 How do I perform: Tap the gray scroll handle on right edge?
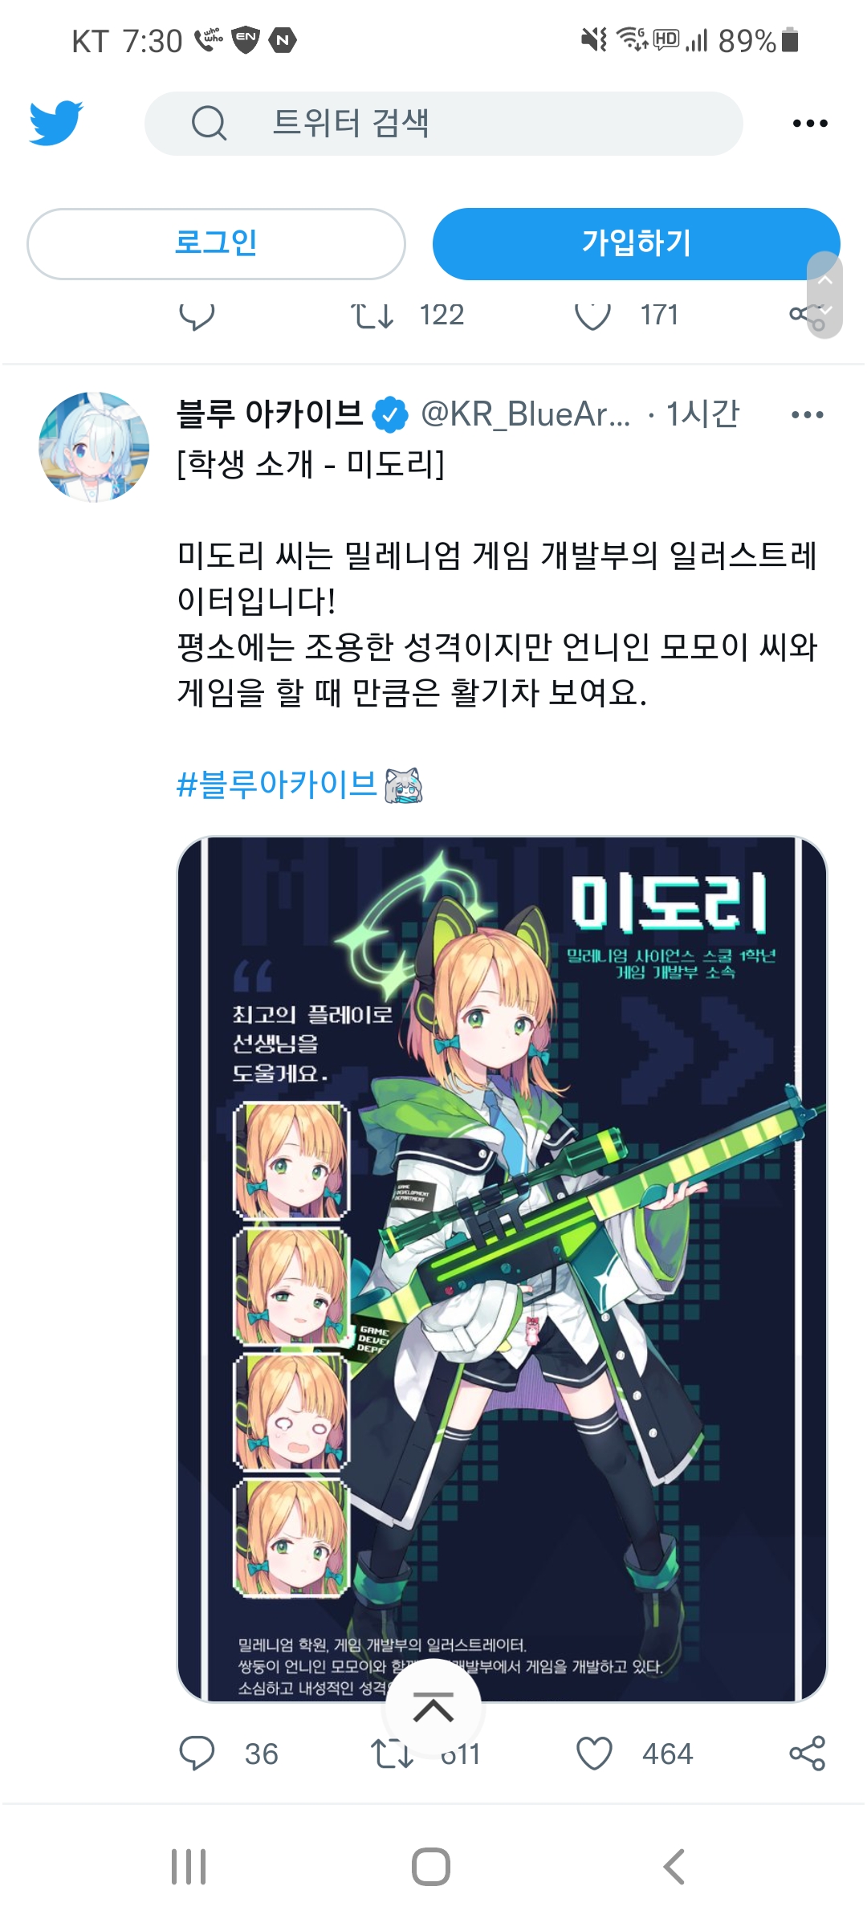(824, 295)
